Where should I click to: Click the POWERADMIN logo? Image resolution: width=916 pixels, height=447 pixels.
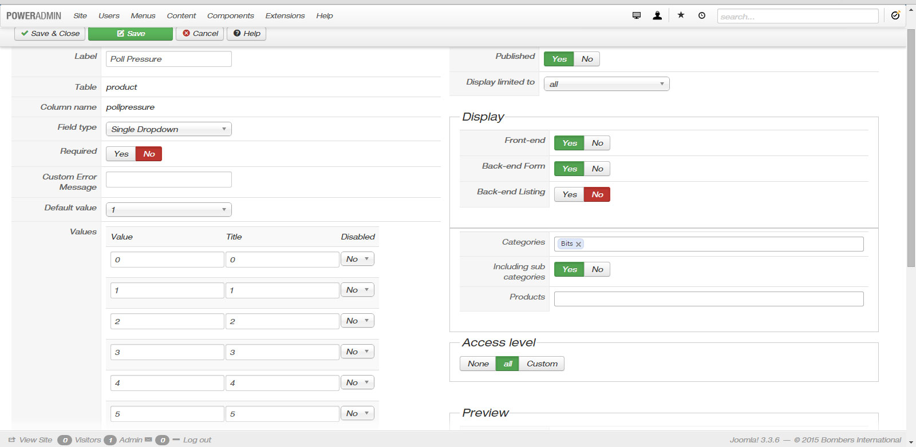[34, 15]
